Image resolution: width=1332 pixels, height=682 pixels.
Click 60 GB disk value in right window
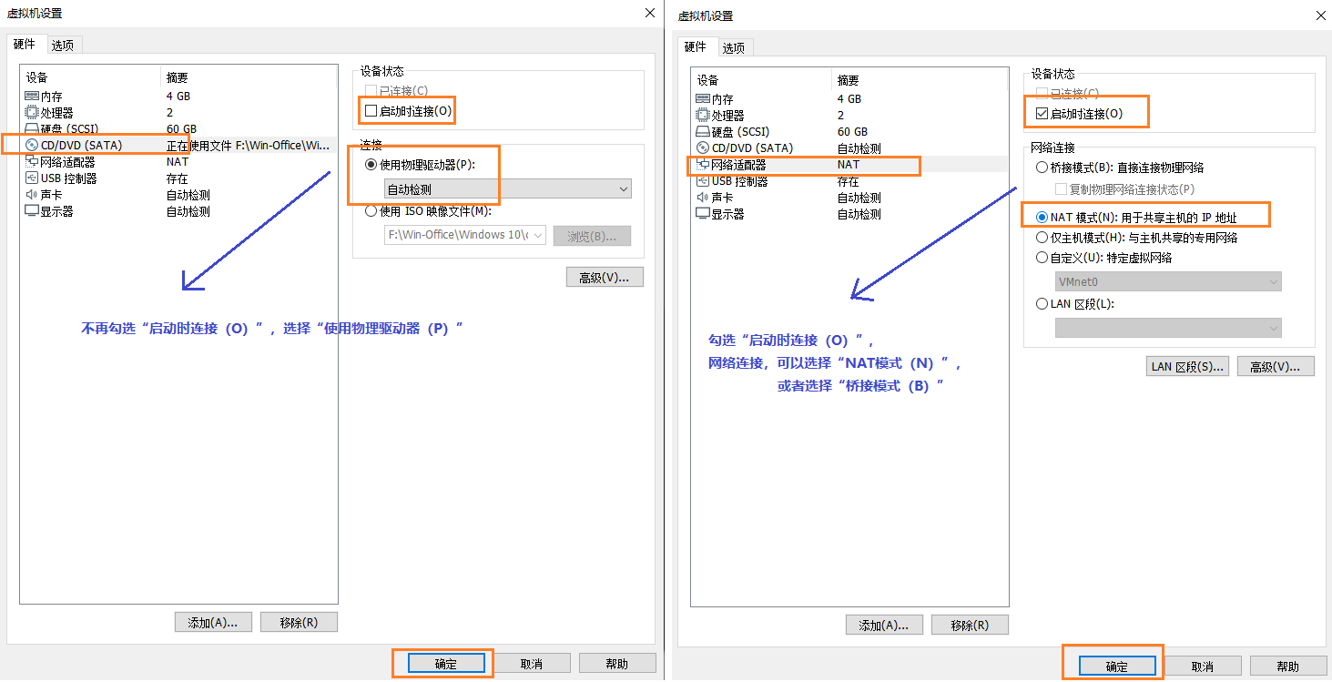[x=852, y=131]
